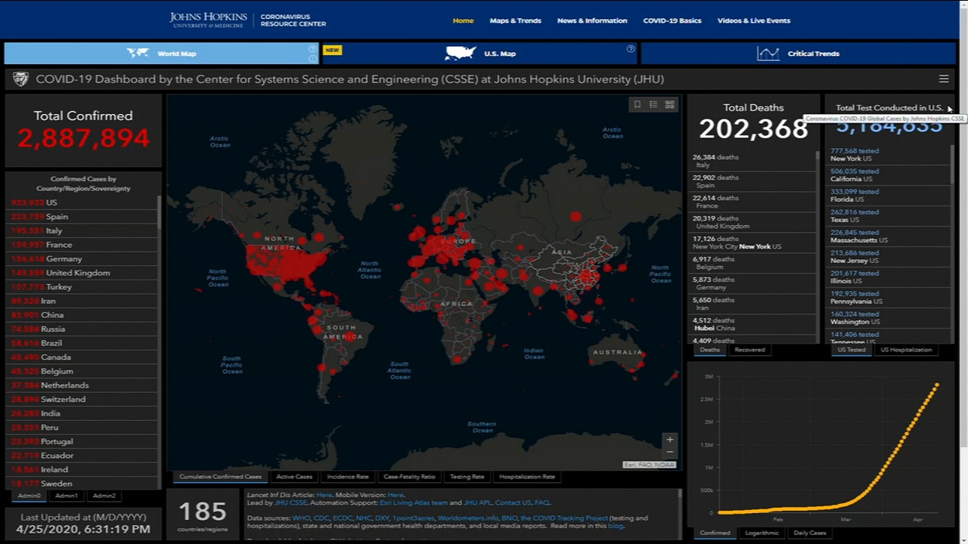Zoom in on the map with plus button

(669, 440)
